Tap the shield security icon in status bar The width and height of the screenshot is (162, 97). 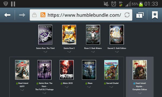pos(6,4)
